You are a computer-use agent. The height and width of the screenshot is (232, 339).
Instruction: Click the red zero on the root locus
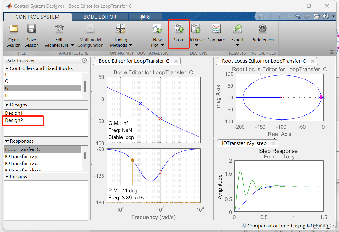[x=282, y=97]
